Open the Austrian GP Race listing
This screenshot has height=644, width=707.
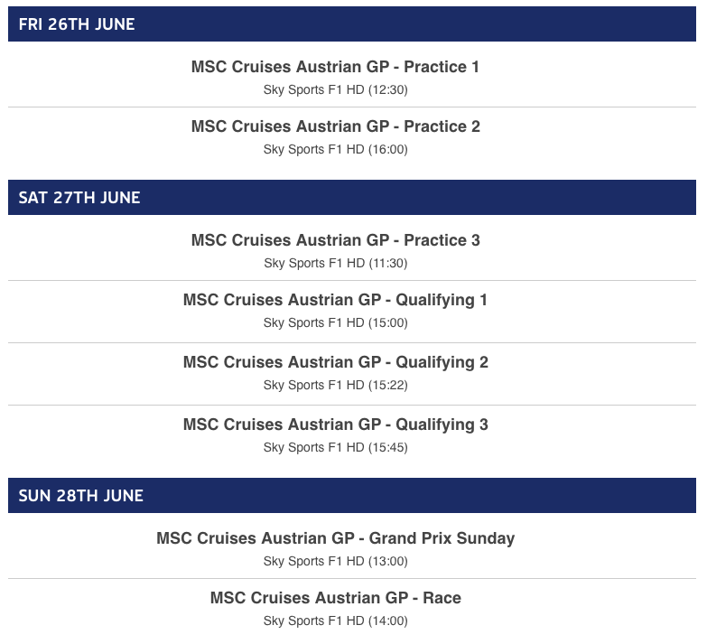coord(336,598)
